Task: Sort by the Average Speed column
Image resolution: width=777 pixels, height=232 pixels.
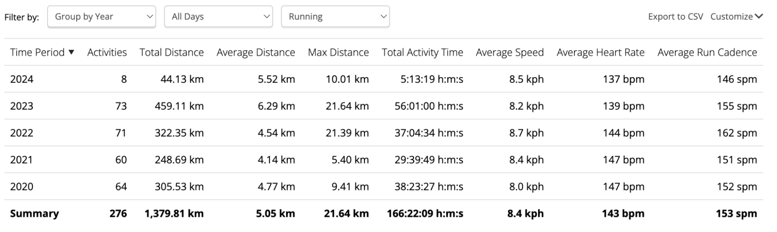Action: [x=510, y=52]
